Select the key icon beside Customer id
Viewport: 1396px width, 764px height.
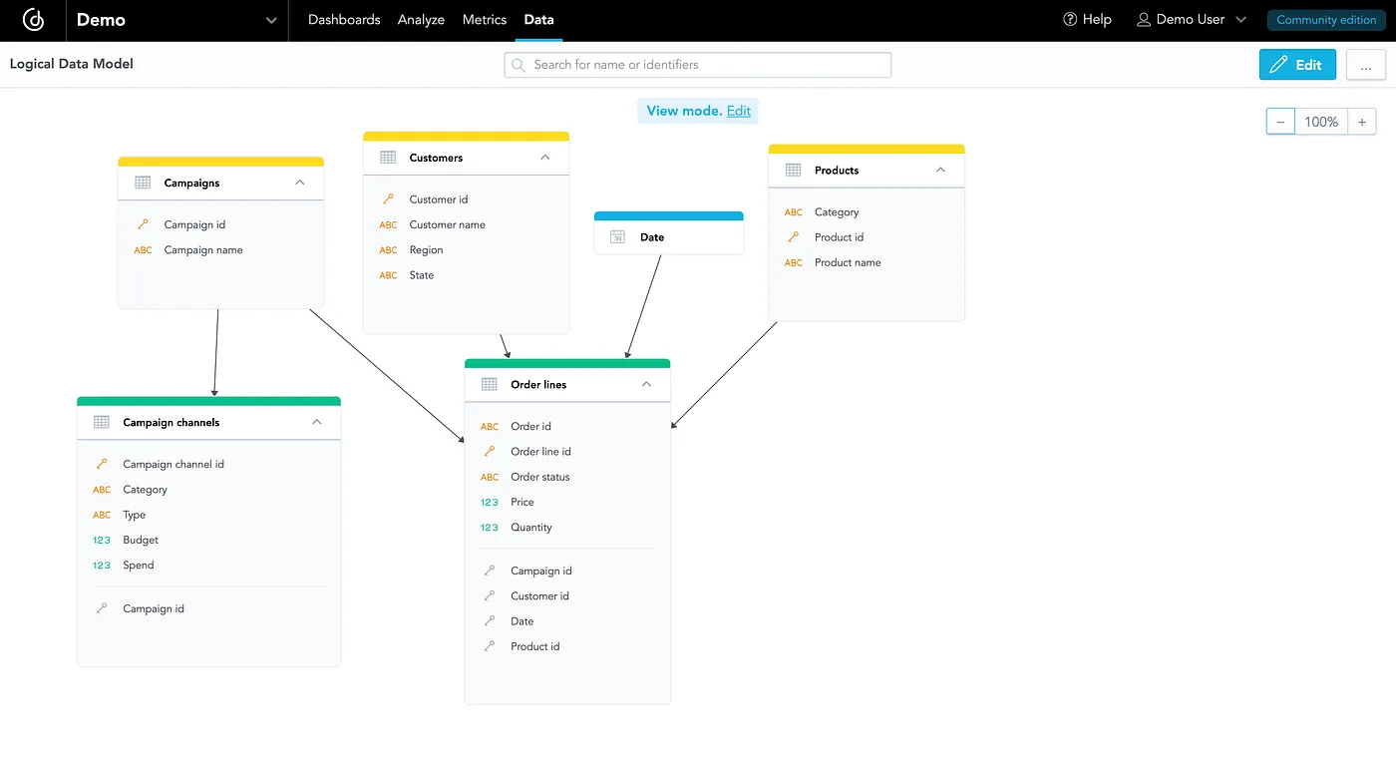[x=388, y=198]
